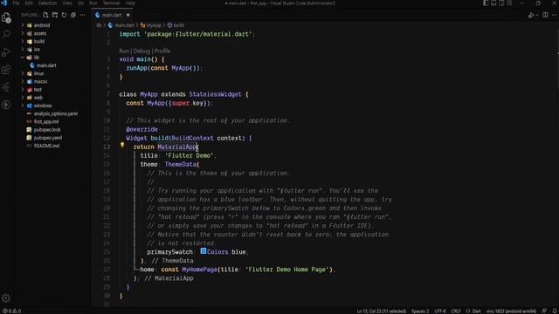The height and width of the screenshot is (314, 559).
Task: Open README.md in Explorer
Action: (x=46, y=146)
